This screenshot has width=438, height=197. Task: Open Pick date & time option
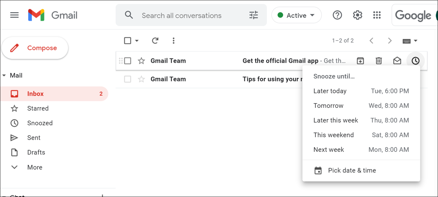352,171
